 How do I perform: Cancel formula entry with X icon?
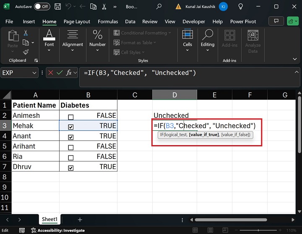coord(51,73)
